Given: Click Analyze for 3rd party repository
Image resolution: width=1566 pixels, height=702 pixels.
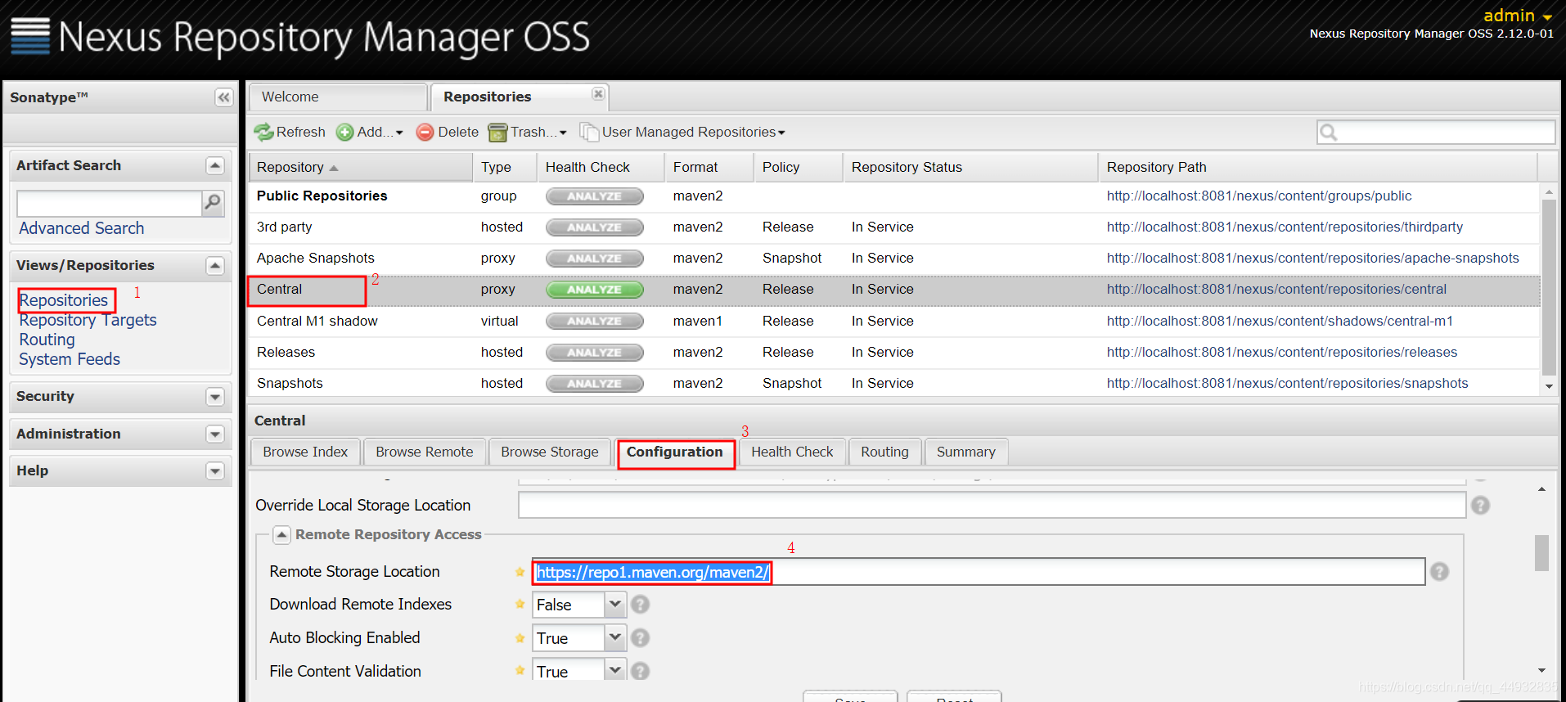Looking at the screenshot, I should click(594, 227).
